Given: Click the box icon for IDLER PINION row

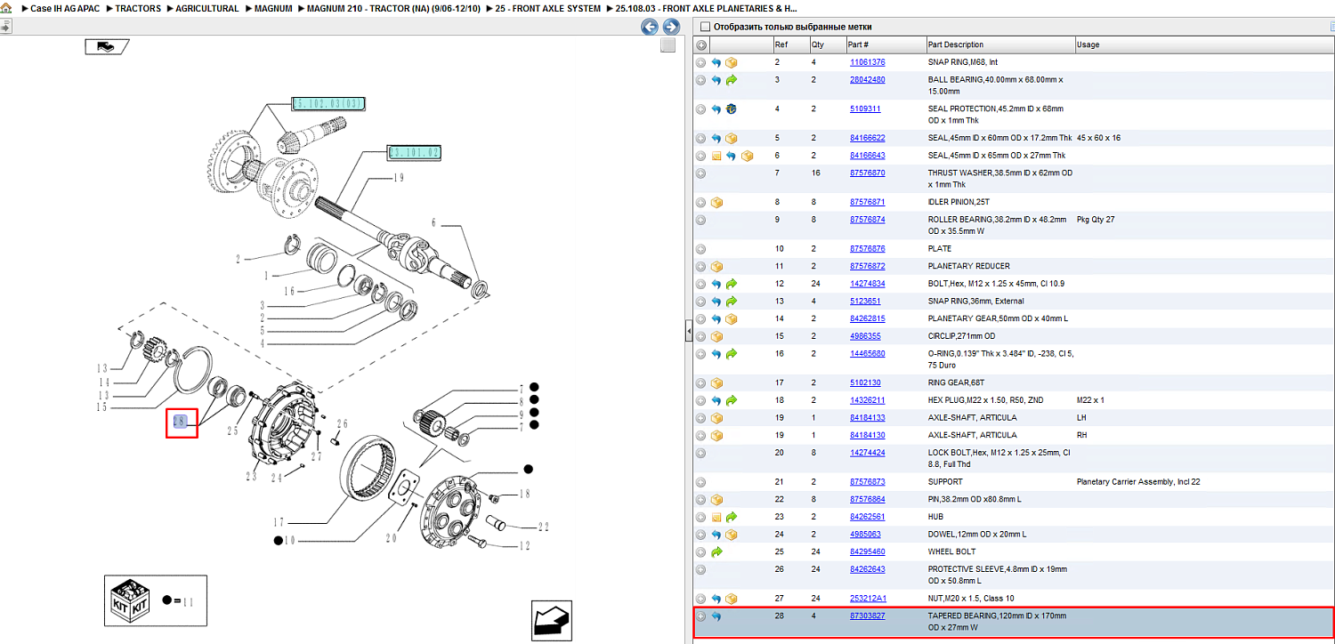Looking at the screenshot, I should pos(716,202).
